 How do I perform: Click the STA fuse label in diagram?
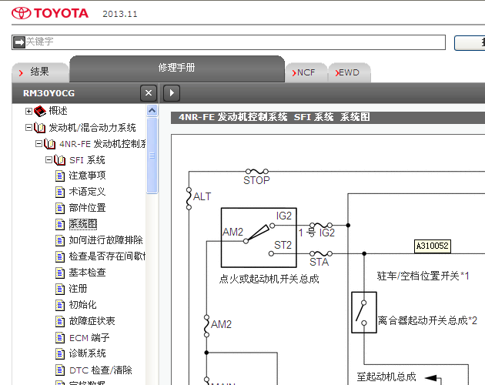point(319,262)
